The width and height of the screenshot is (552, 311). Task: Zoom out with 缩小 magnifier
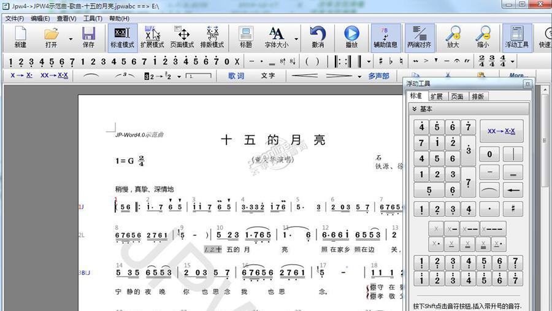point(483,37)
